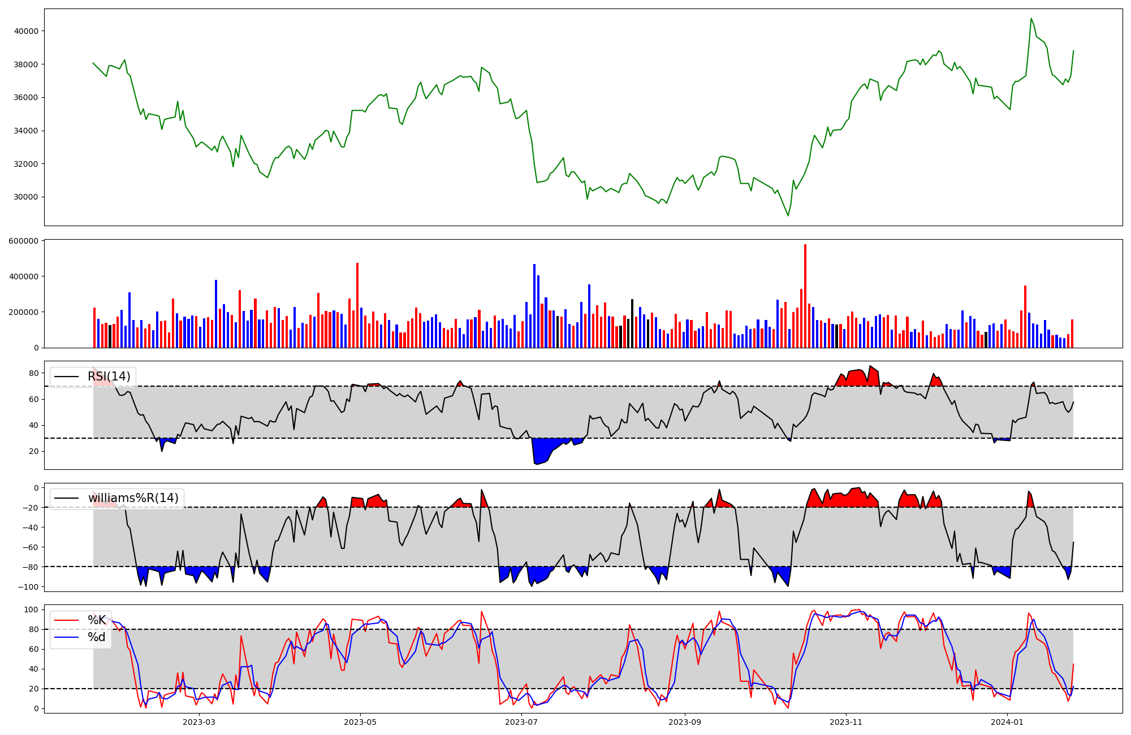This screenshot has width=1131, height=735.
Task: Click the tallest red volume bar
Action: [805, 297]
